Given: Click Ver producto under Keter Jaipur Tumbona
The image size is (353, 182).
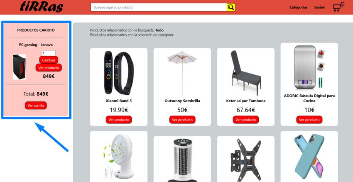Looking at the screenshot, I should tap(246, 120).
